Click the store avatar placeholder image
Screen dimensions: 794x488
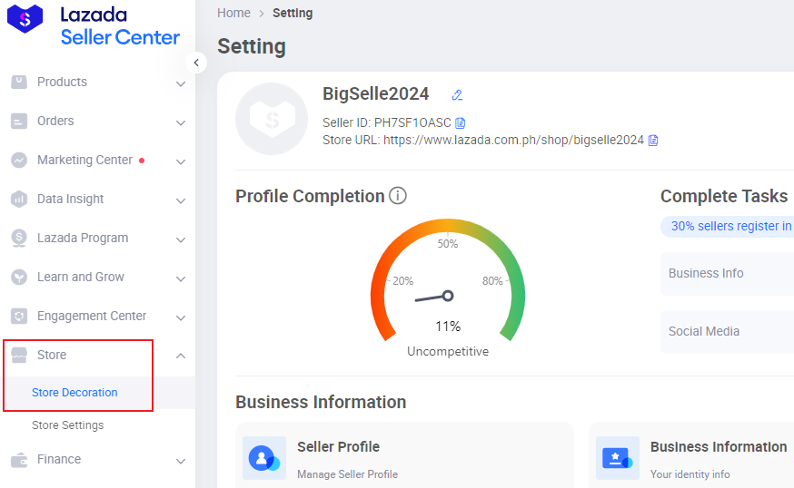point(272,119)
